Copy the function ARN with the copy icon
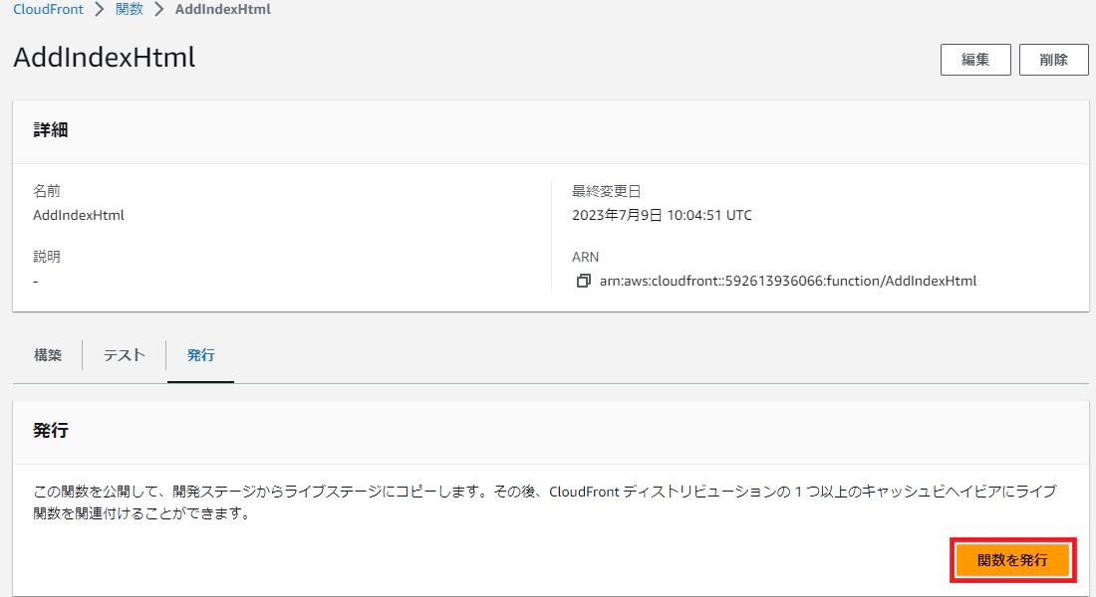 point(584,282)
